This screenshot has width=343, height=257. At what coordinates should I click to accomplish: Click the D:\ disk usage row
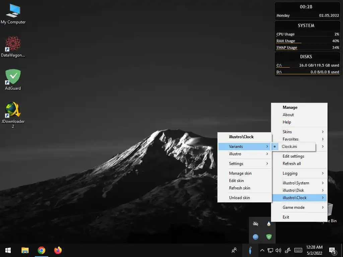pos(307,72)
